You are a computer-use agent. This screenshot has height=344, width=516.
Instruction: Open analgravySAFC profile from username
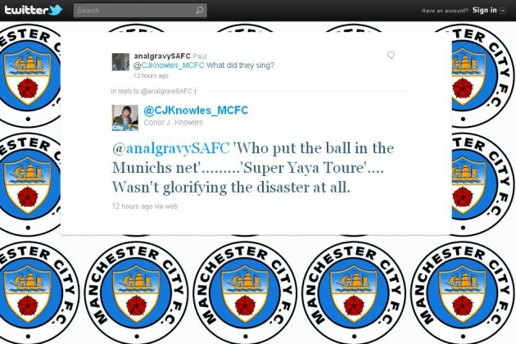click(162, 56)
